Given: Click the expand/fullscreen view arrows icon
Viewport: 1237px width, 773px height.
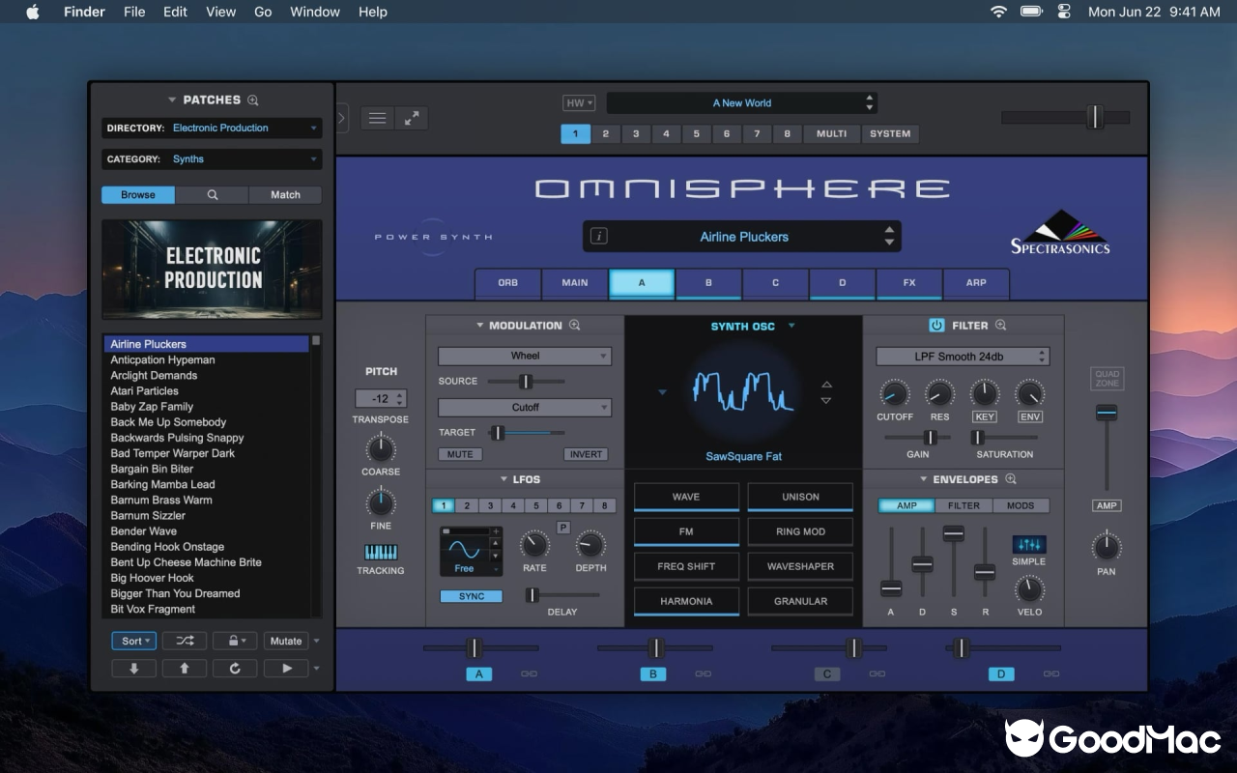Looking at the screenshot, I should click(412, 118).
